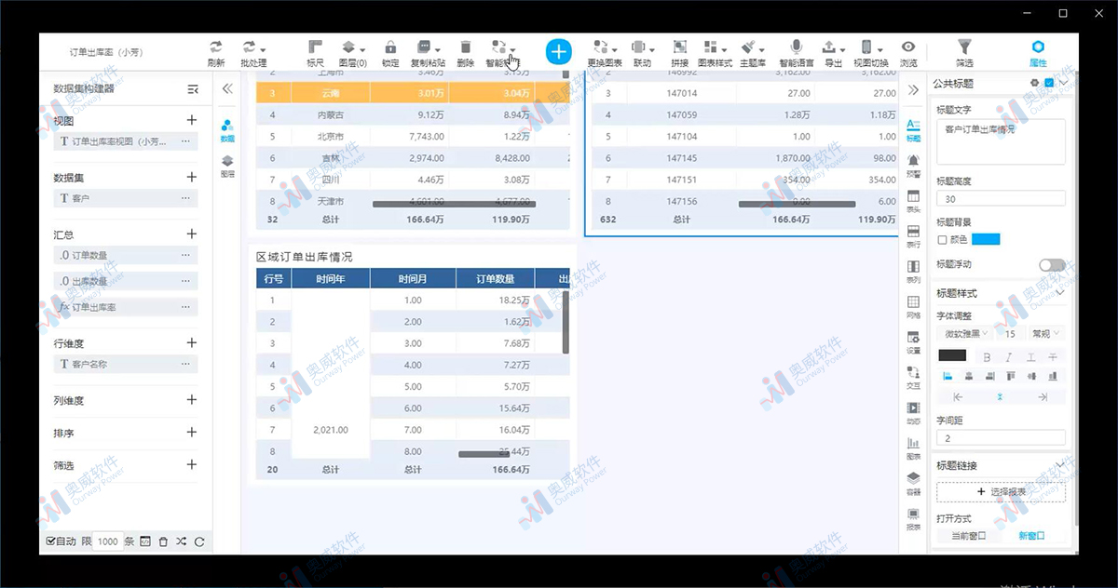Open the 交互 property tab

pos(914,378)
